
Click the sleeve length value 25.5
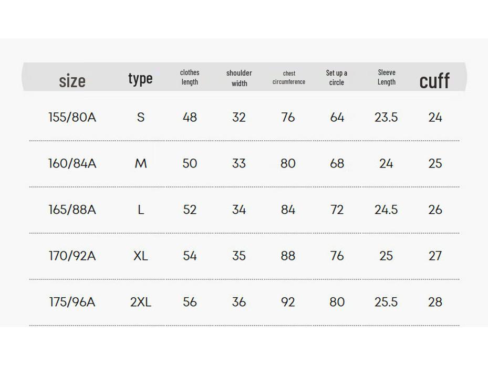point(386,302)
